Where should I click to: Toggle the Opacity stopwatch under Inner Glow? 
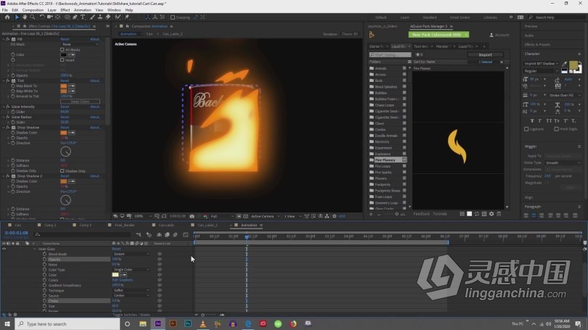coord(44,259)
